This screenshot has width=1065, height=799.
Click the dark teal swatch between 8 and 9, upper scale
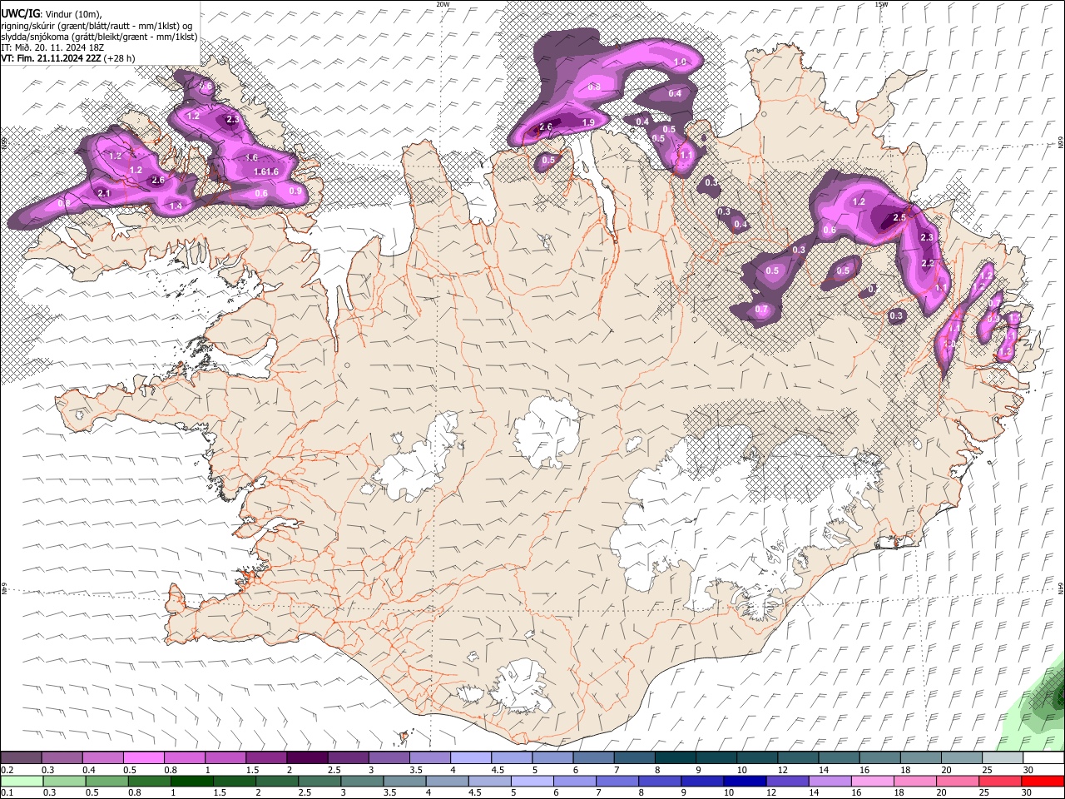[x=676, y=758]
